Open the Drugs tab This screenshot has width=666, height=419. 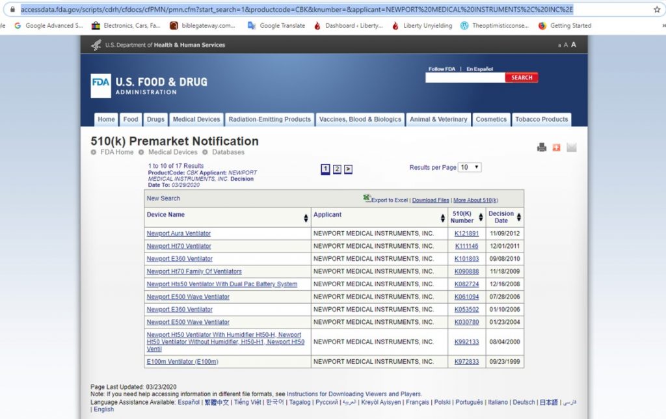click(155, 120)
